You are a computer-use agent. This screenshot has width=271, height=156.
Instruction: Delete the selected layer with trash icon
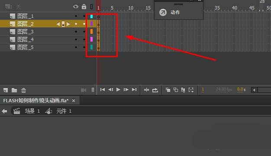23,90
